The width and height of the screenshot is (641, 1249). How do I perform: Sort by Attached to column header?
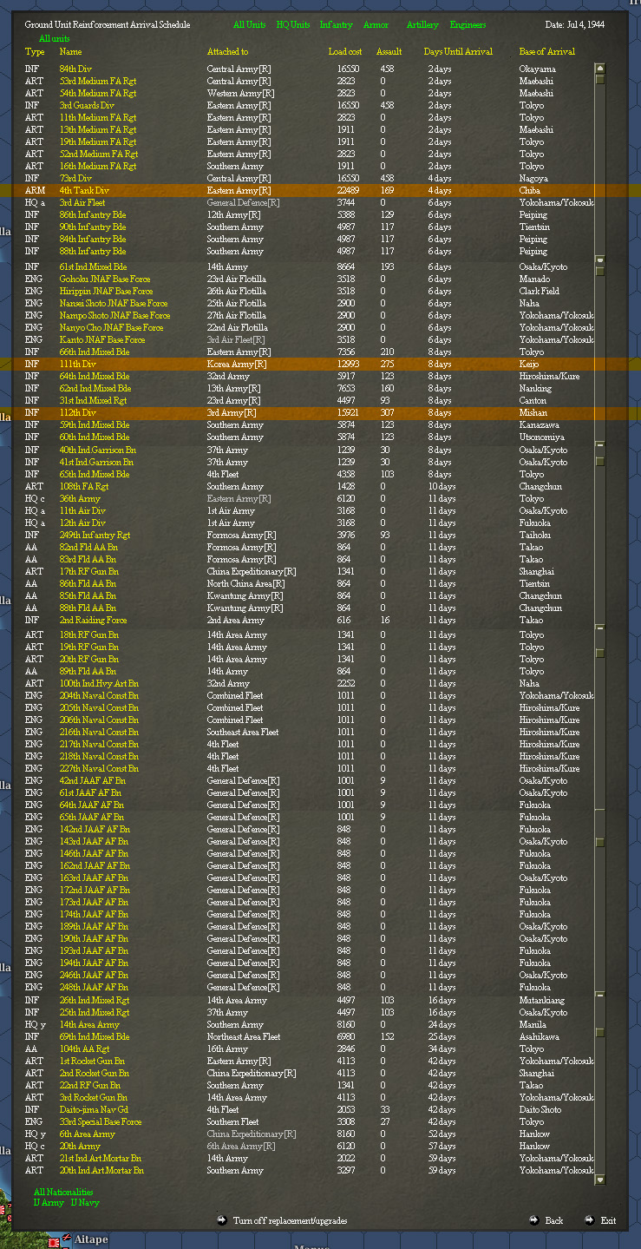click(227, 51)
